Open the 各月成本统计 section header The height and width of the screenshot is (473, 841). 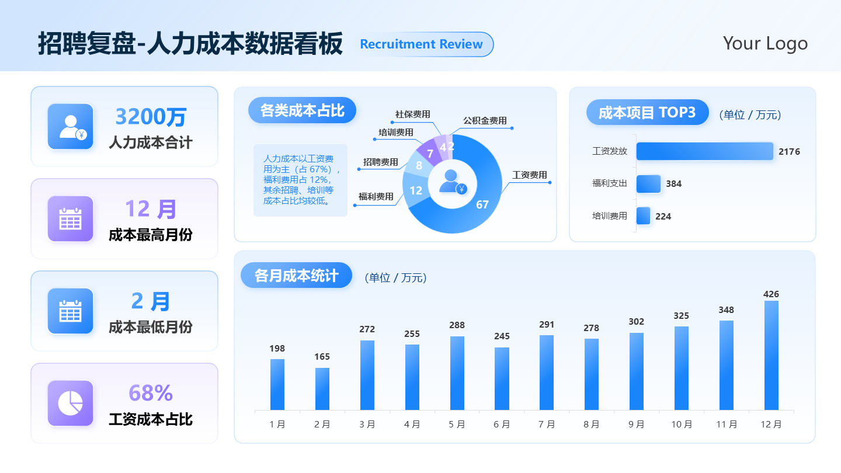pyautogui.click(x=296, y=275)
